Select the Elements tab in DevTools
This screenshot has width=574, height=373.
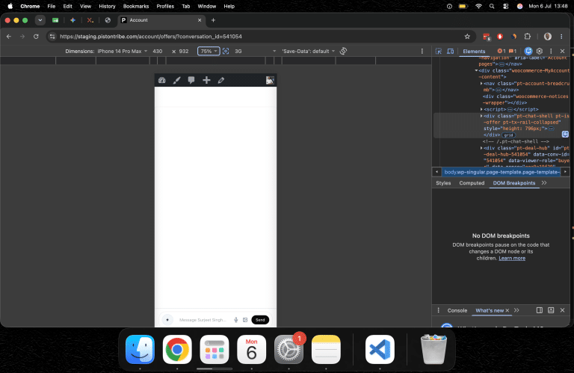pyautogui.click(x=474, y=52)
